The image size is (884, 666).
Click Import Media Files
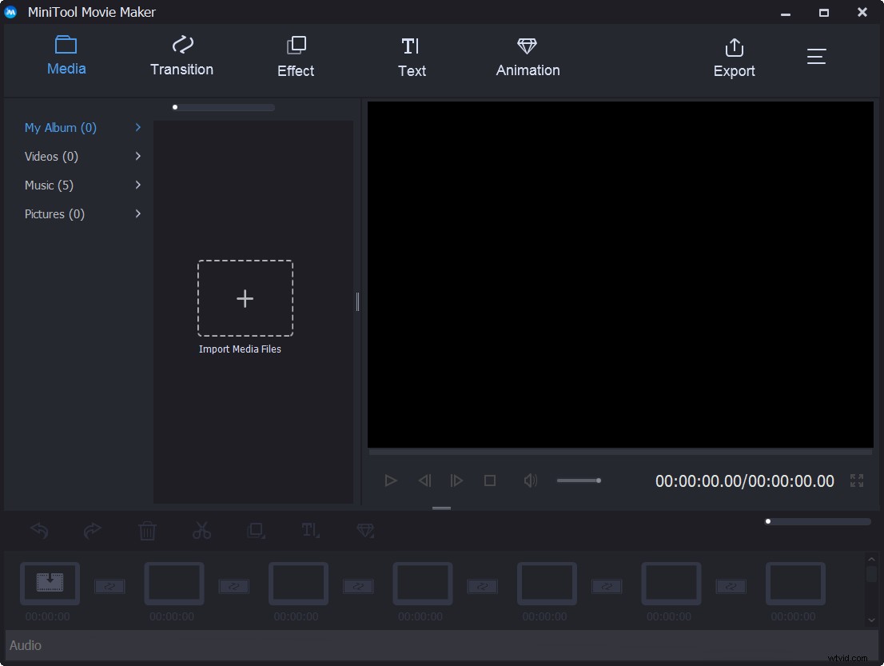[245, 298]
